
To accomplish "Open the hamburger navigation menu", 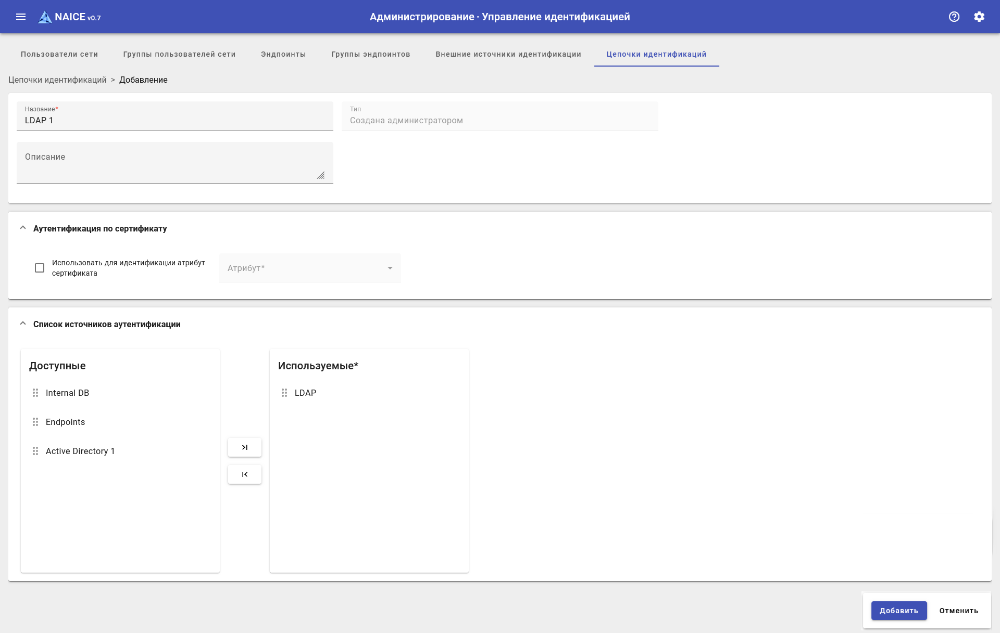I will [x=21, y=17].
